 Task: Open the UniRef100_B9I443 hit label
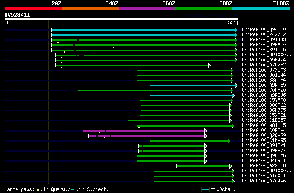point(264,39)
